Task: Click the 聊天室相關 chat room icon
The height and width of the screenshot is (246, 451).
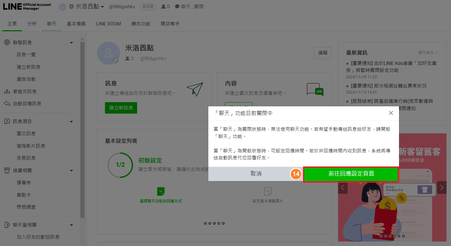Action: tap(7, 225)
